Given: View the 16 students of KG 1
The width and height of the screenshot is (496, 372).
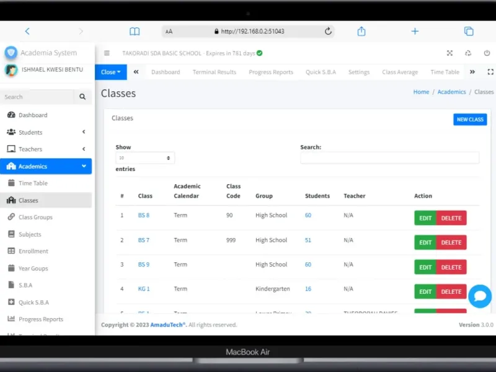Looking at the screenshot, I should point(308,289).
